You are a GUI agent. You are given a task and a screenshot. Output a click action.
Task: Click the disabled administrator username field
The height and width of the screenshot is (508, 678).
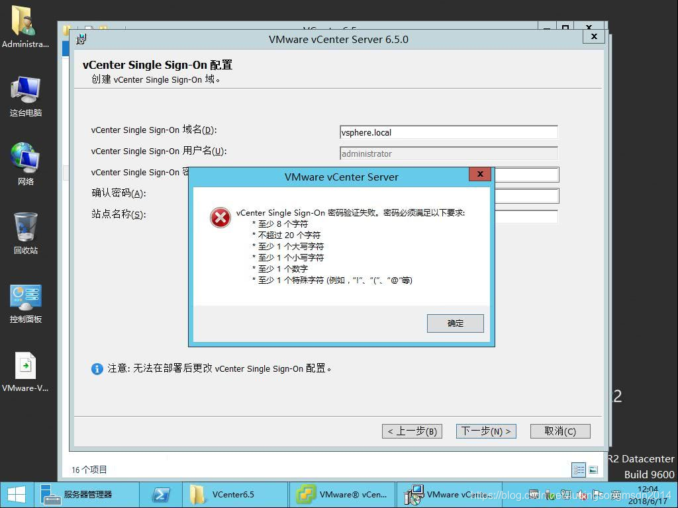pos(449,153)
